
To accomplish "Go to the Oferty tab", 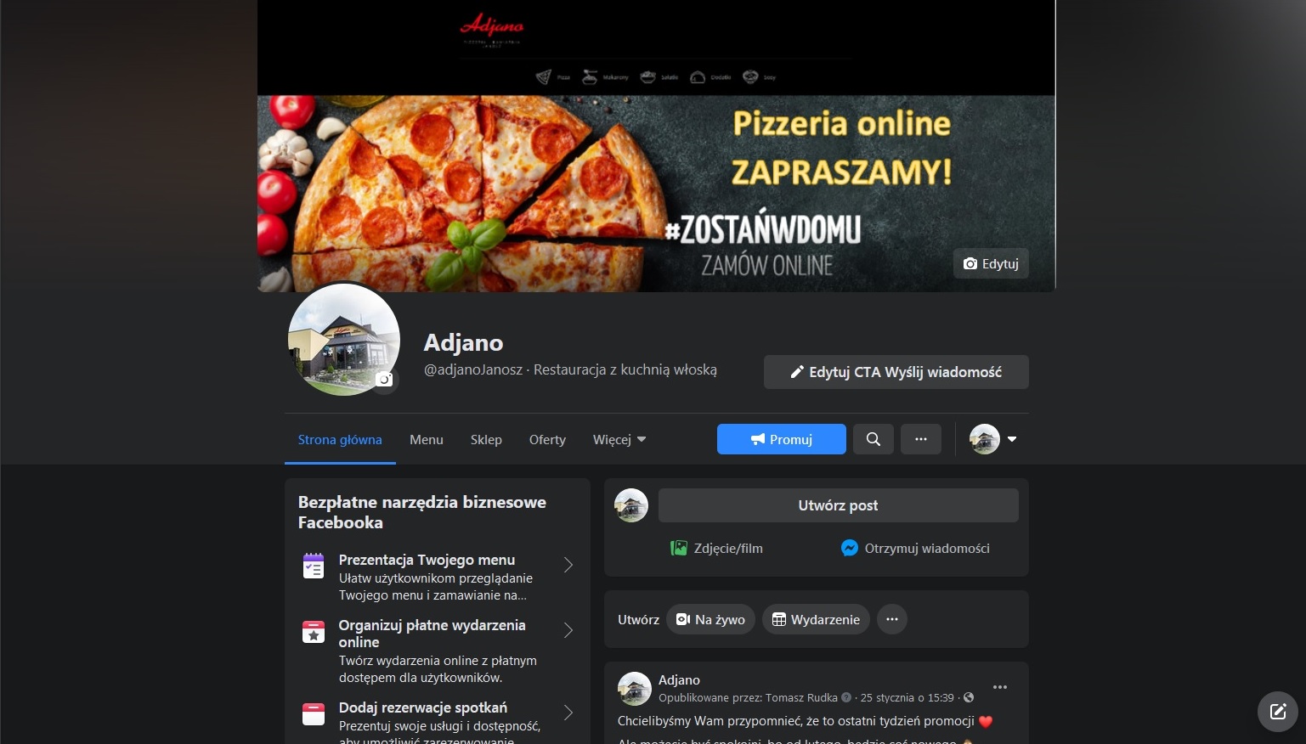I will (x=547, y=439).
